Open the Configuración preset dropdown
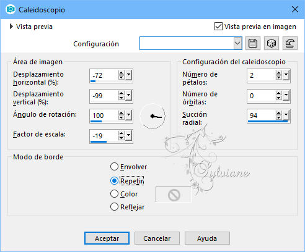 click(x=237, y=43)
